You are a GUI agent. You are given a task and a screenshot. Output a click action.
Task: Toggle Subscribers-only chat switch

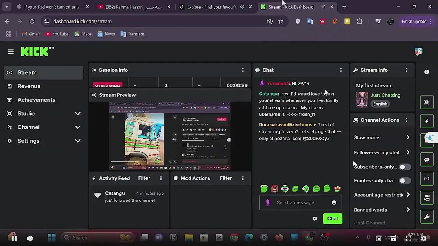click(x=404, y=167)
